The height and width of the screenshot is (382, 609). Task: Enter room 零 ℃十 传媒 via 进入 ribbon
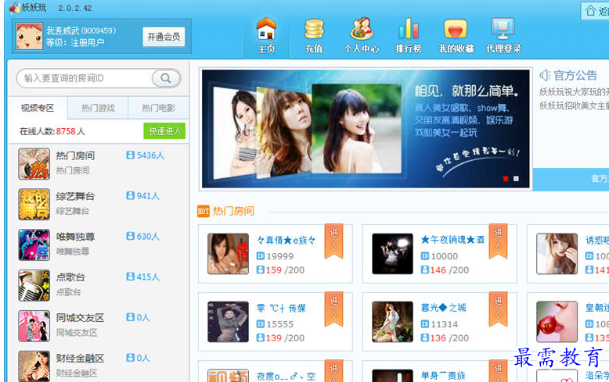pyautogui.click(x=334, y=309)
